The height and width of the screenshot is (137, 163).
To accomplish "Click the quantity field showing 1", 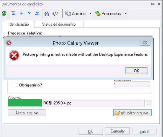I will (131, 85).
